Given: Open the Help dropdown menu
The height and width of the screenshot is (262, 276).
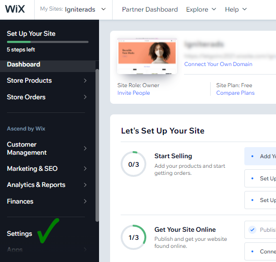Looking at the screenshot, I should click(x=236, y=10).
